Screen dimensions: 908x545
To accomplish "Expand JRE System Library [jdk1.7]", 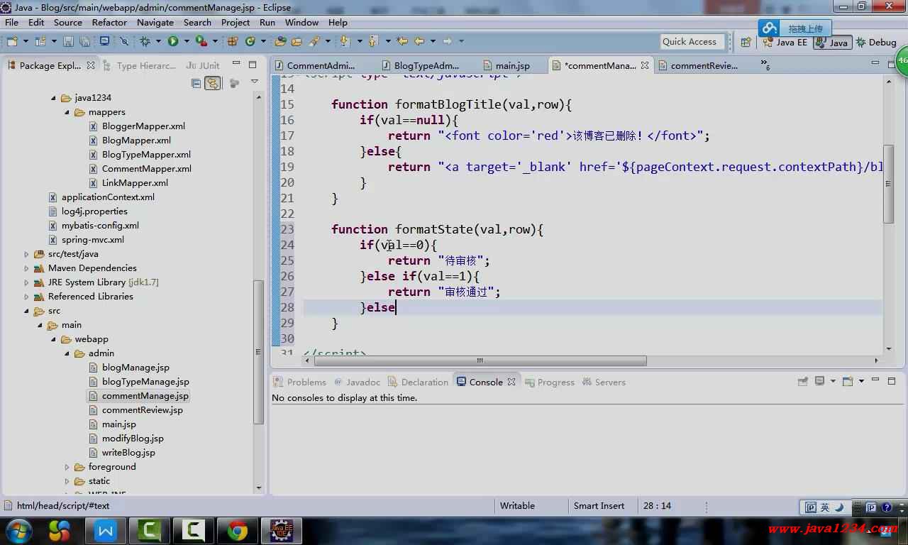I will point(27,282).
